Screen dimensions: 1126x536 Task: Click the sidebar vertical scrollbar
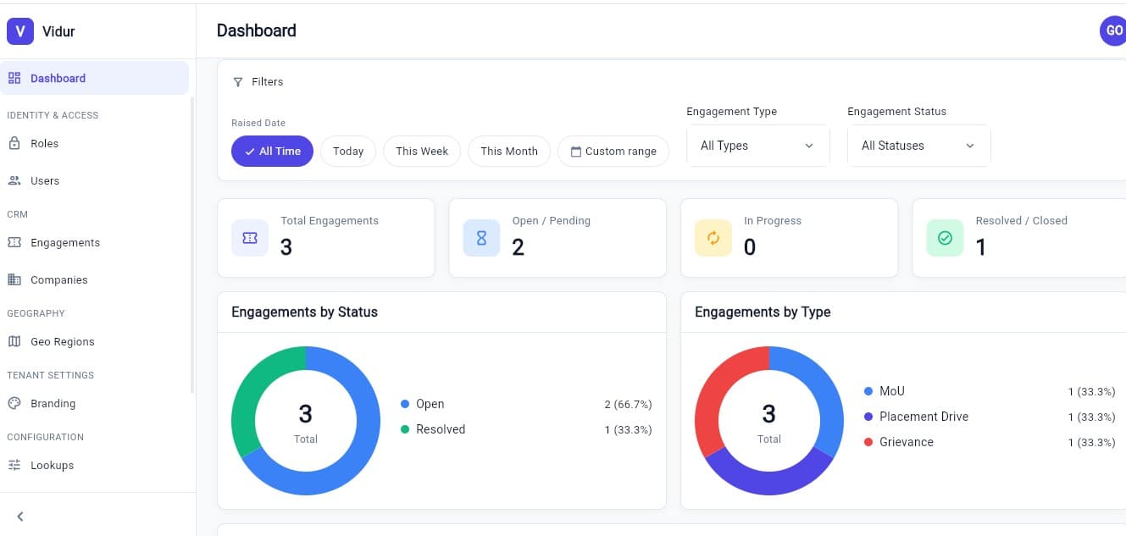pos(192,246)
